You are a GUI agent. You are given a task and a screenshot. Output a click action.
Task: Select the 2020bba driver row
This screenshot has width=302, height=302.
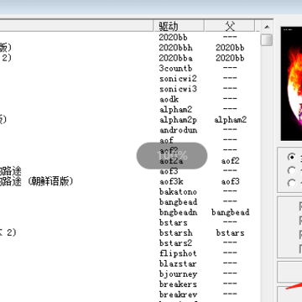176,58
